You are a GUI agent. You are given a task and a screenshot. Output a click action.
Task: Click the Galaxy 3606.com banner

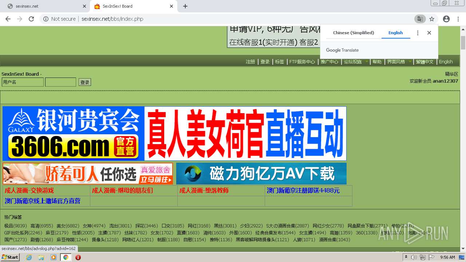coord(174,134)
